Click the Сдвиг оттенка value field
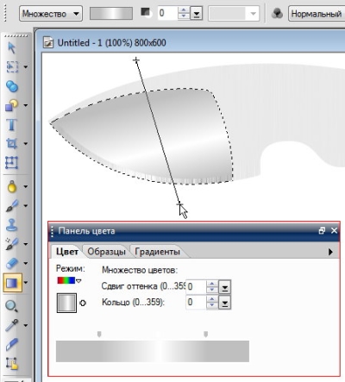345x382 pixels. (x=197, y=286)
